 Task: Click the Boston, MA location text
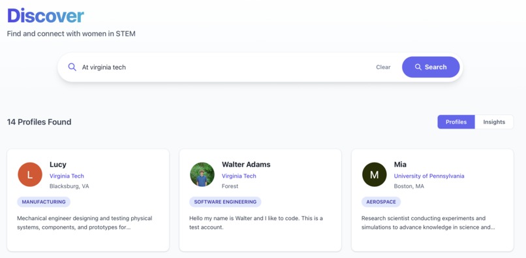pyautogui.click(x=409, y=186)
